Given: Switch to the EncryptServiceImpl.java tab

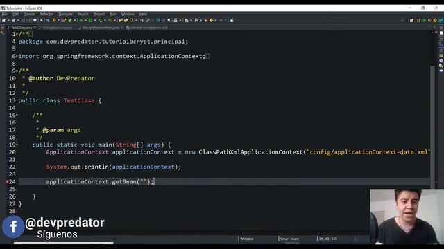Looking at the screenshot, I should click(x=101, y=28).
